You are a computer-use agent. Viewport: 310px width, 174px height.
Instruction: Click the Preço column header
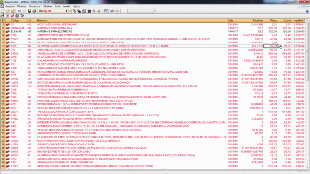pyautogui.click(x=271, y=20)
